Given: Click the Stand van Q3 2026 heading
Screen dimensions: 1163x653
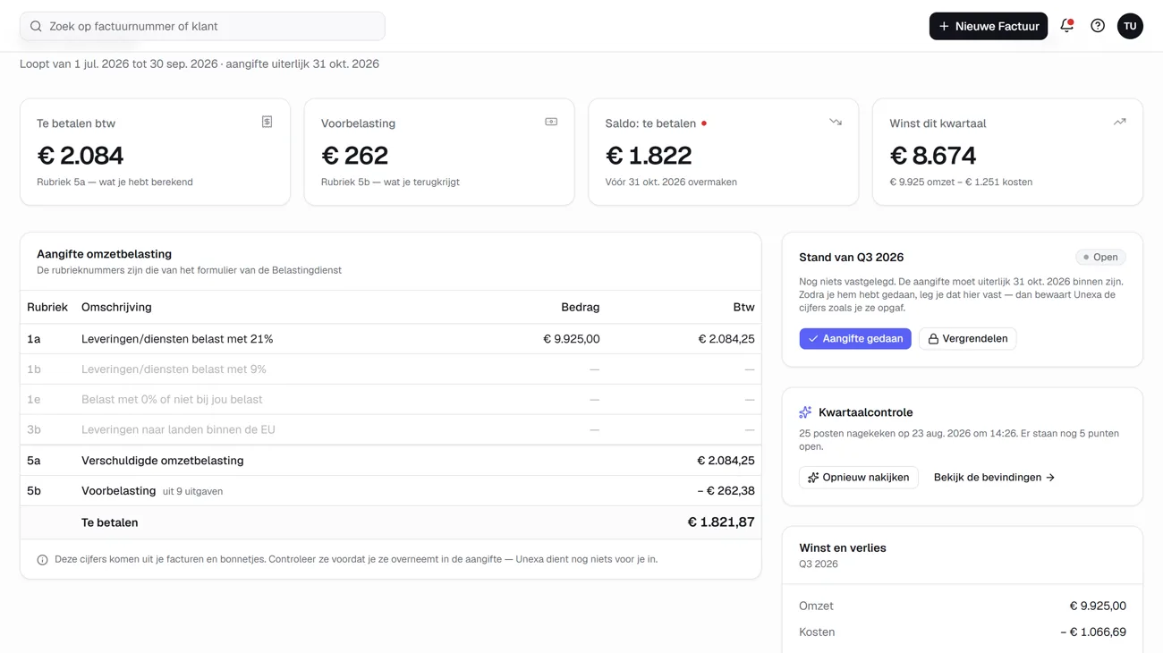Looking at the screenshot, I should tap(851, 258).
